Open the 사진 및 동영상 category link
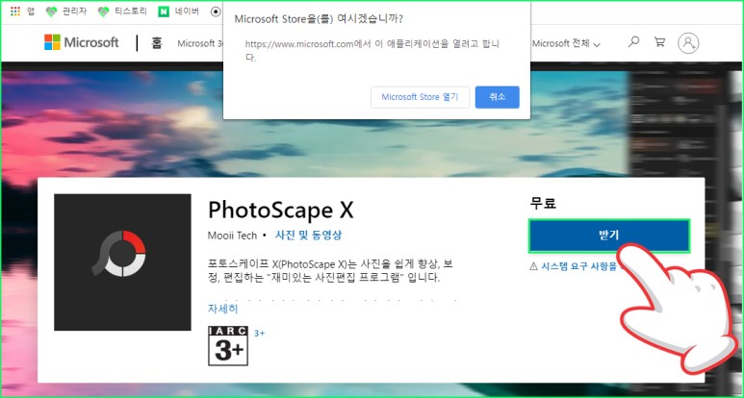The height and width of the screenshot is (398, 744). pyautogui.click(x=308, y=236)
